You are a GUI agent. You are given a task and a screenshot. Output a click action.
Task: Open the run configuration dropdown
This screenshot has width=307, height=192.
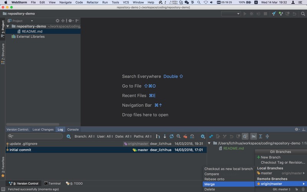coord(231,13)
